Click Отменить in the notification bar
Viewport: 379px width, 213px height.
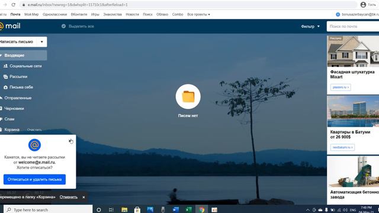pos(69,197)
